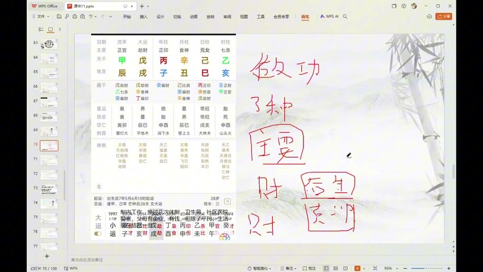Select slide 71 thumbnail
This screenshot has height=272, width=483.
pos(49,160)
